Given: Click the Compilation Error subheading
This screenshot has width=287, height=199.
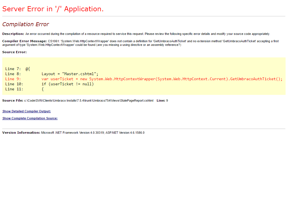Looking at the screenshot, I should pos(25,24).
